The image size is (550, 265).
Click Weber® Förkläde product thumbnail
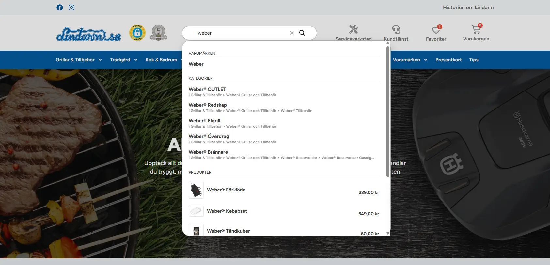tap(196, 190)
